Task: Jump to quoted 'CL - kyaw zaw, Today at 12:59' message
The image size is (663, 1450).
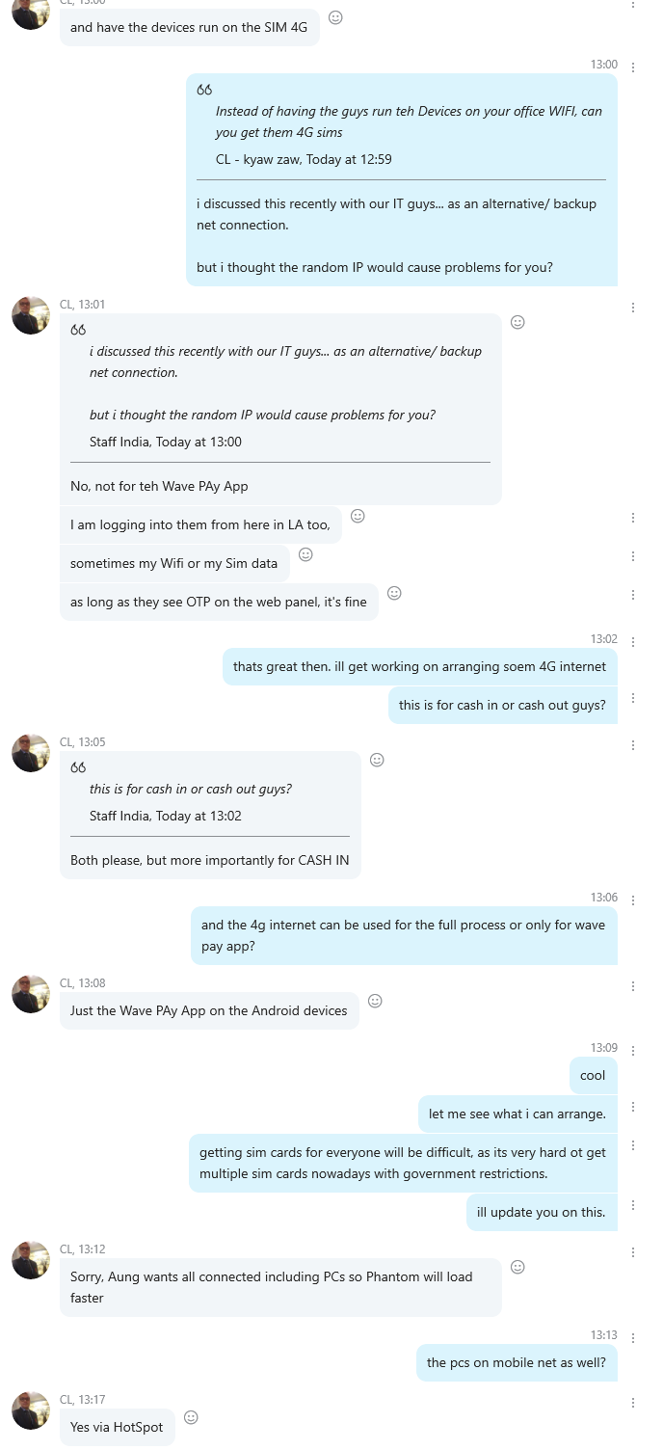Action: coord(304,159)
